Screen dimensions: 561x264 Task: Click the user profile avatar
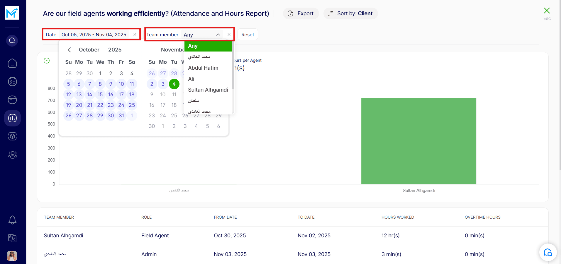12,256
